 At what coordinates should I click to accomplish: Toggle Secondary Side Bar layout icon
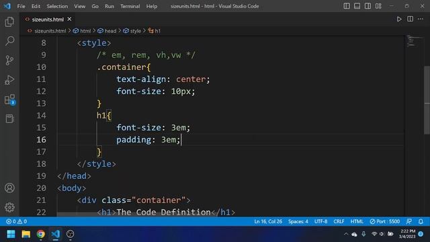[368, 6]
